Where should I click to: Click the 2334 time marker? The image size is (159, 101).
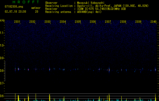63,22
